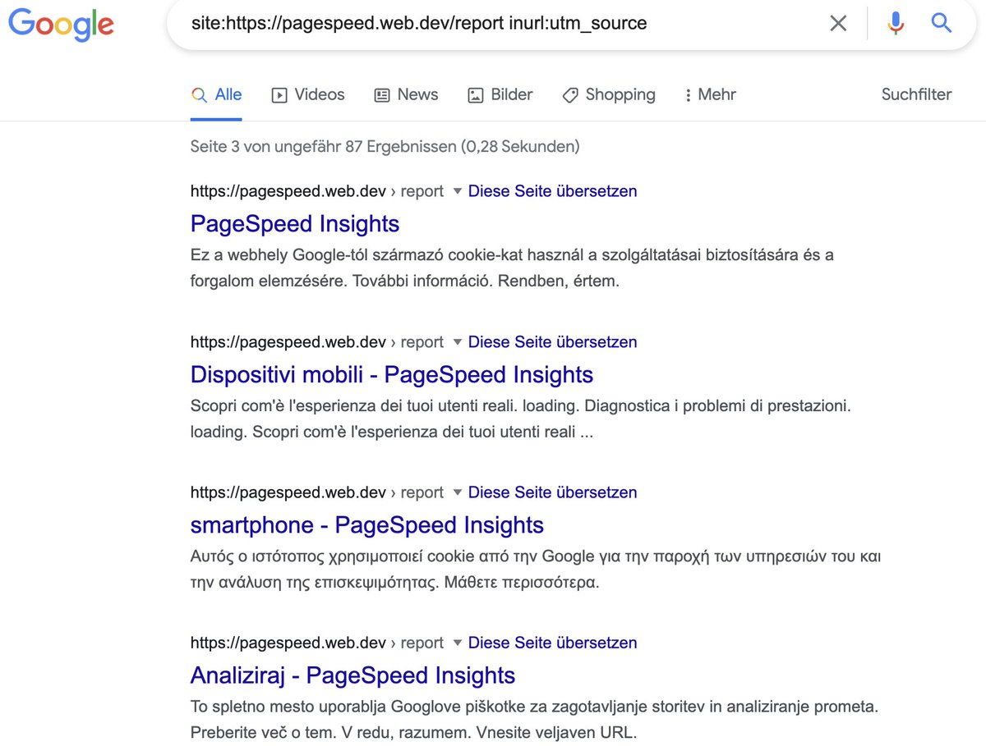This screenshot has width=986, height=746.
Task: Click the URL above Analiziraj result
Action: point(317,643)
